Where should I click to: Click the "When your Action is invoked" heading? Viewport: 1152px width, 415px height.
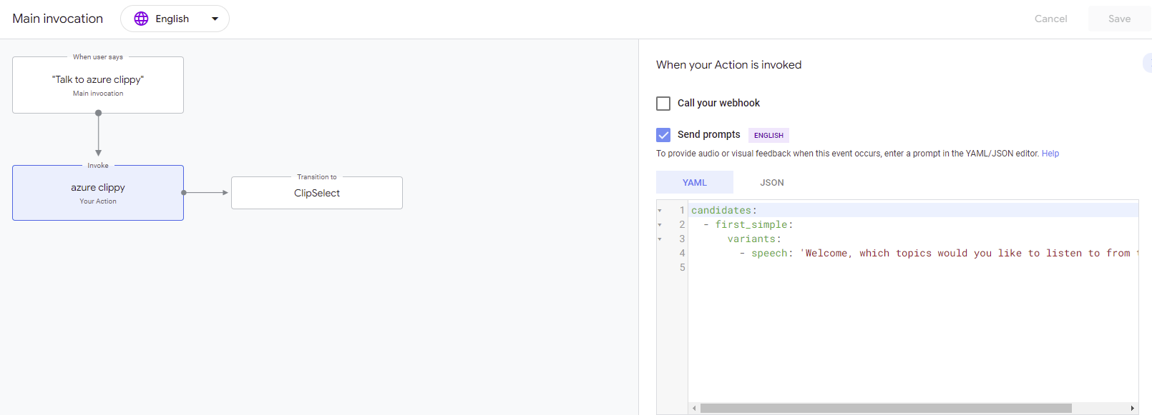pos(728,65)
